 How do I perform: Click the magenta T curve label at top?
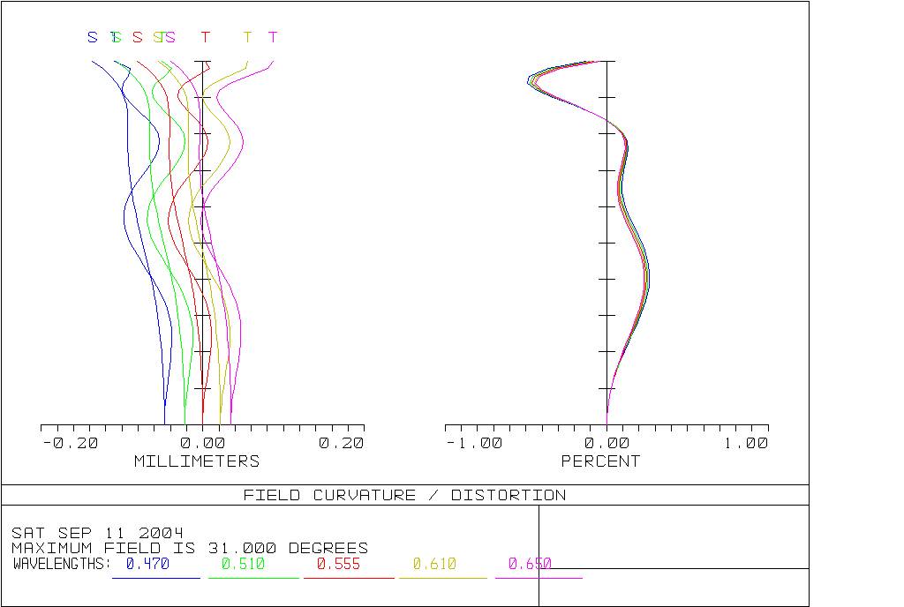click(273, 37)
